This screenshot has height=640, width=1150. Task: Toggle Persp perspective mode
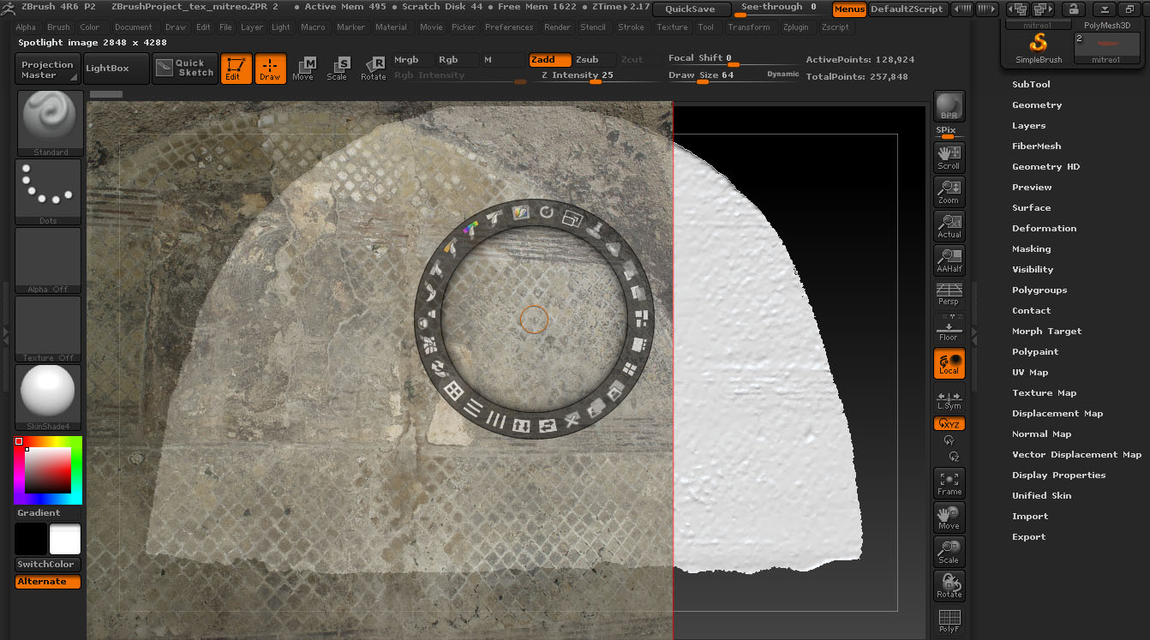[949, 294]
